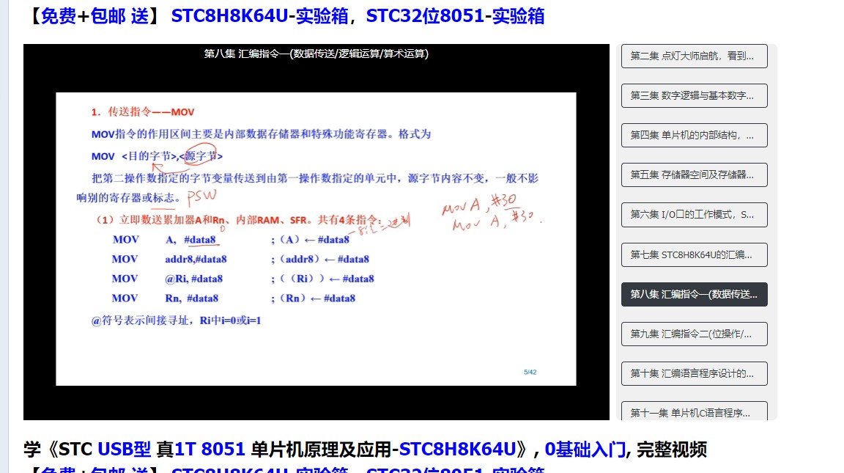
Task: Click the USB型 link below the video
Action: pos(125,450)
